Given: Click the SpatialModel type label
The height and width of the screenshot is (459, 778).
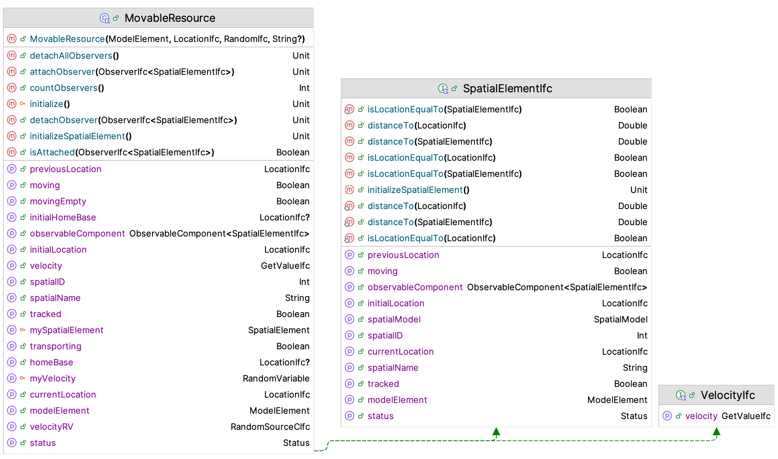Looking at the screenshot, I should 621,319.
